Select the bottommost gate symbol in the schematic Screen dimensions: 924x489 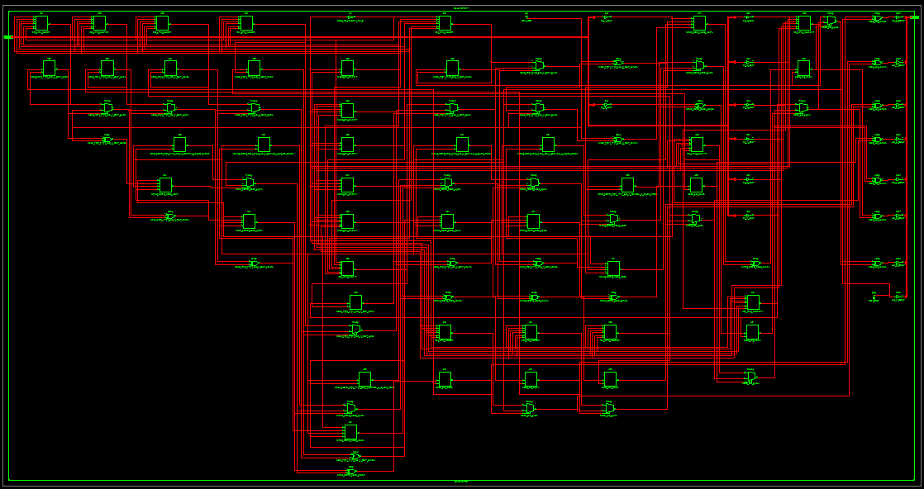tap(351, 472)
